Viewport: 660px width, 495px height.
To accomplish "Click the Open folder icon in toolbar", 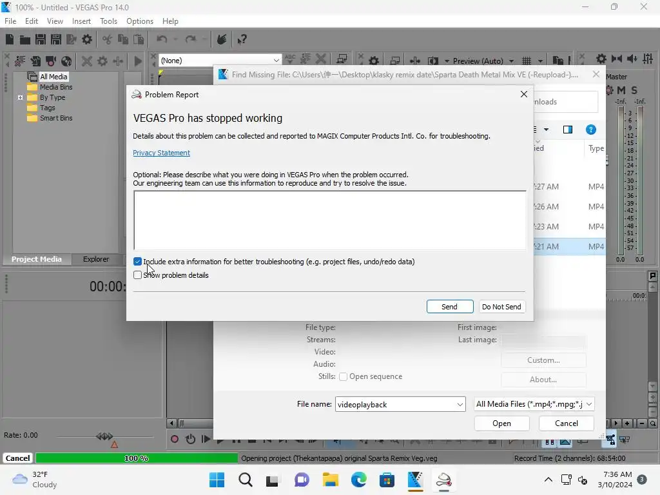I will pyautogui.click(x=25, y=39).
